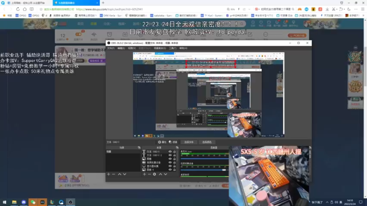Switch to OBS Studio on the taskbar
Screen dimensions: 367x206
coord(71,202)
